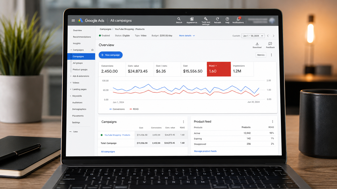Open overview more options menu beside Metrics

tap(271, 55)
